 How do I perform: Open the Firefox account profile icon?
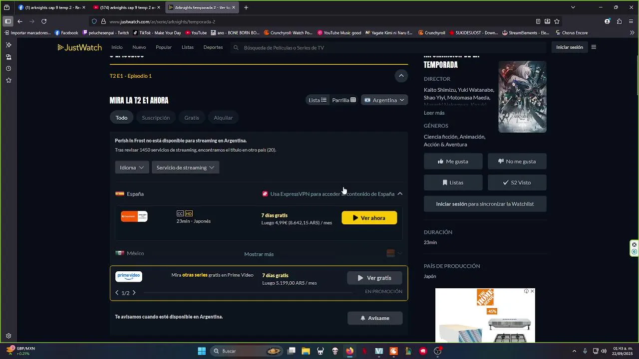click(x=607, y=21)
